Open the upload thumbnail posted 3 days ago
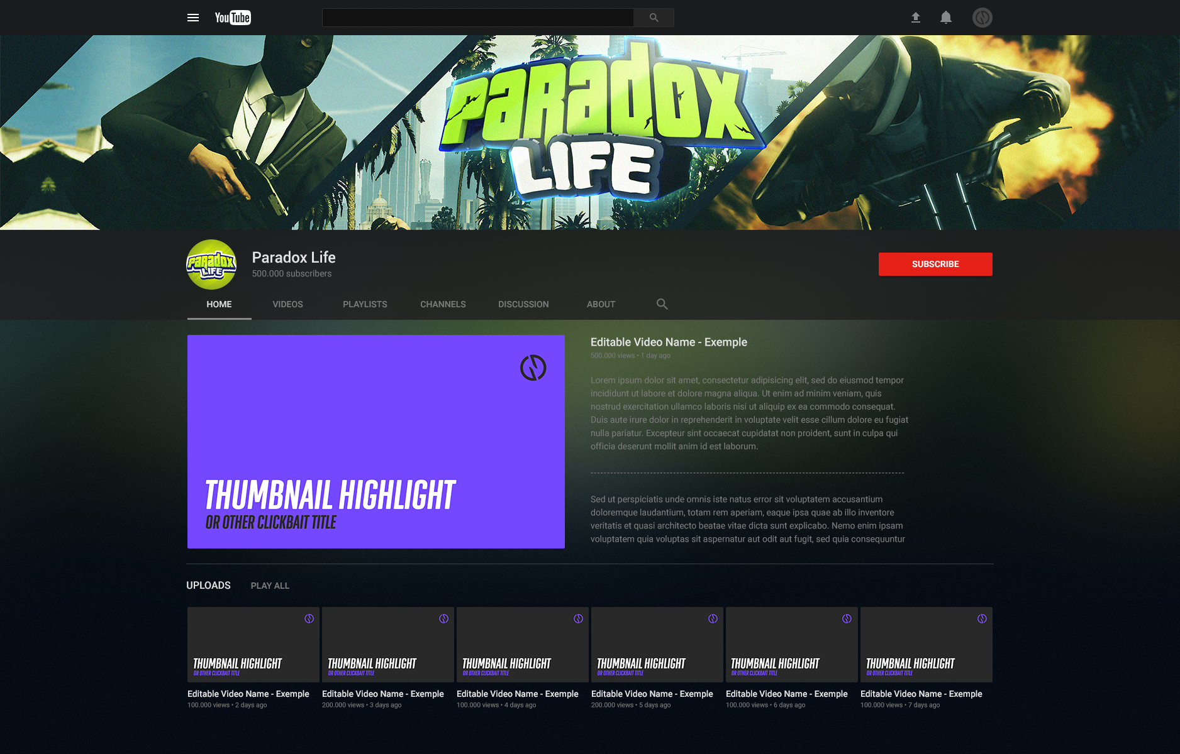Screen dimensions: 1180x754 coord(388,645)
